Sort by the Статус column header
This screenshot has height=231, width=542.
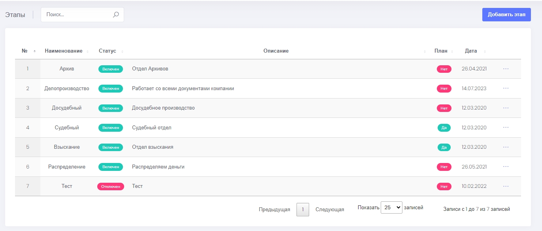[108, 51]
